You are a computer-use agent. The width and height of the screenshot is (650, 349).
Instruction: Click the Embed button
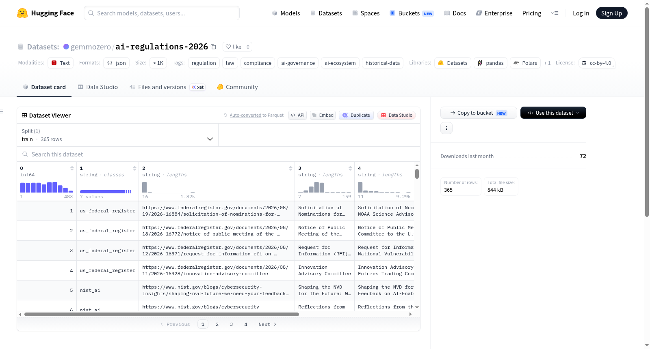[323, 115]
